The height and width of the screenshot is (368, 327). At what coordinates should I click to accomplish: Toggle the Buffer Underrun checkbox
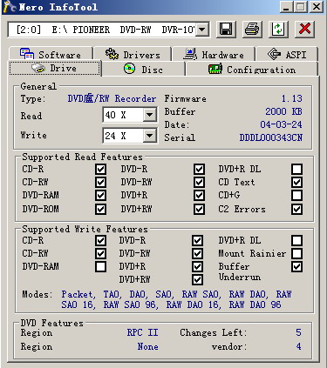(x=296, y=266)
